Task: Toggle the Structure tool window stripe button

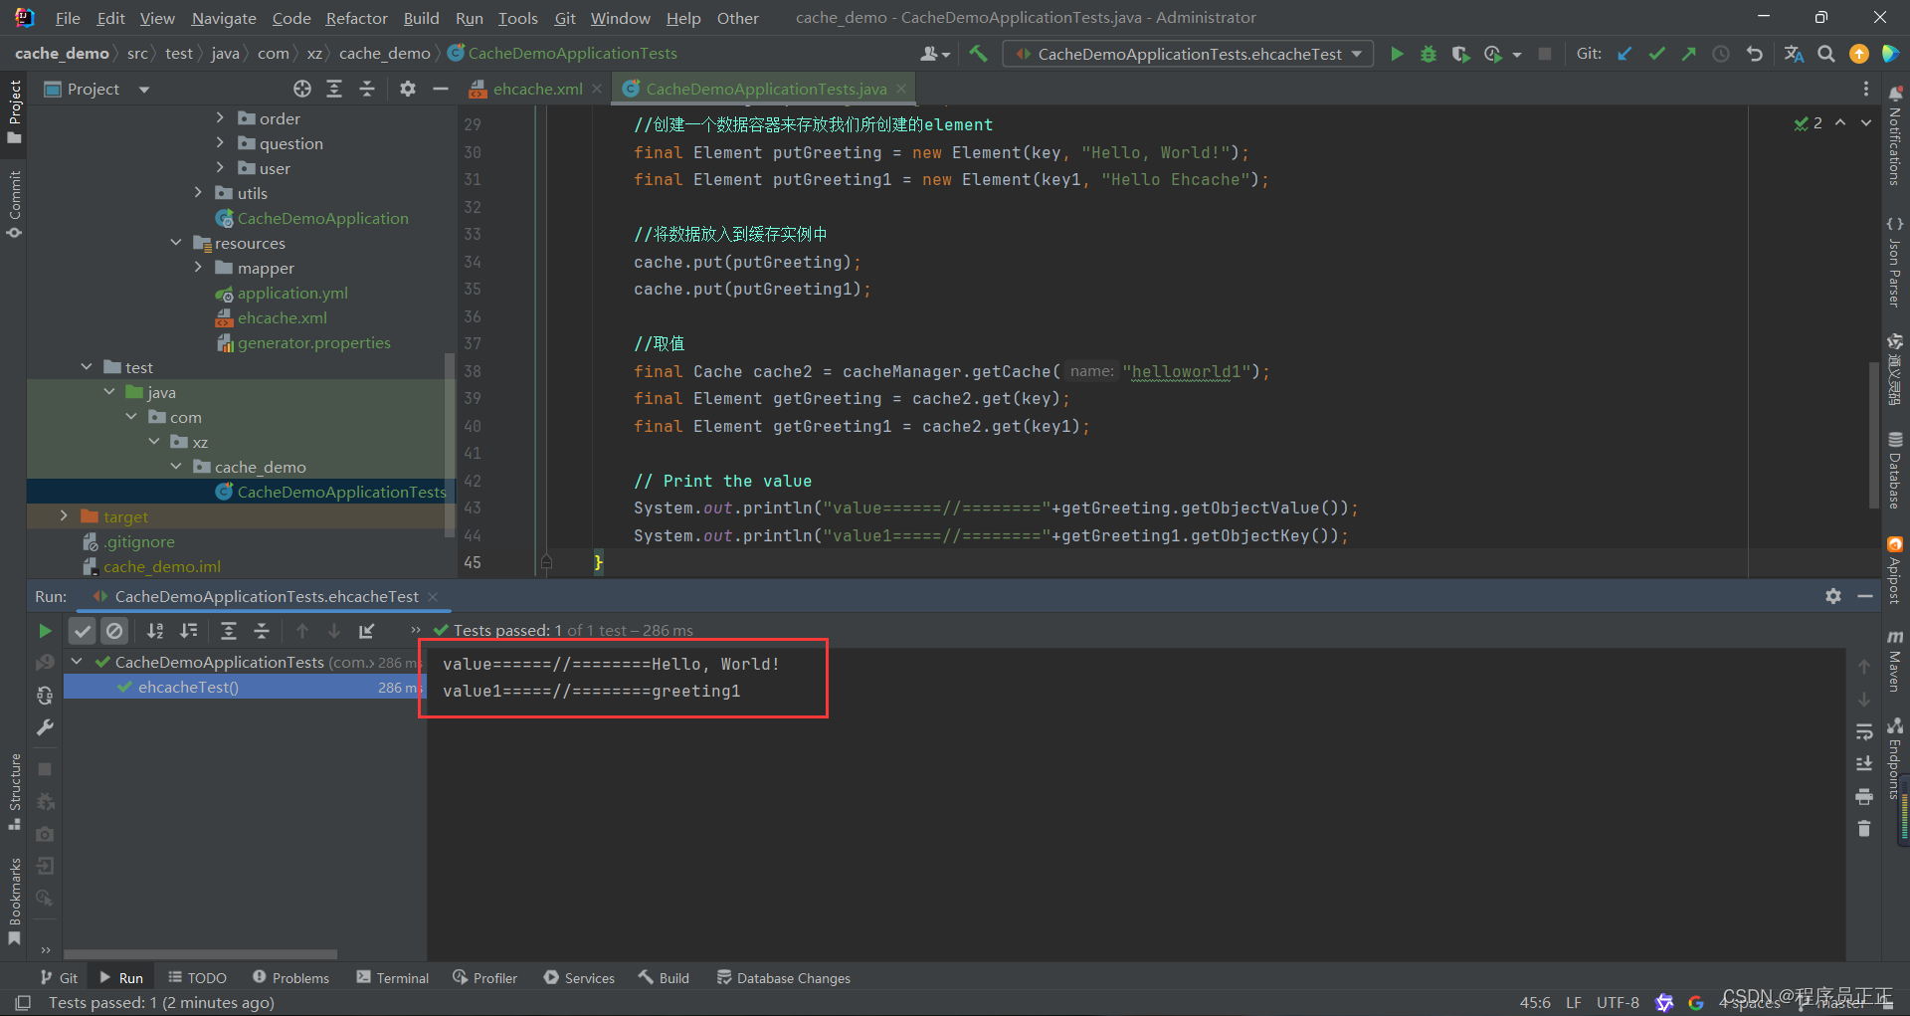Action: (x=14, y=791)
